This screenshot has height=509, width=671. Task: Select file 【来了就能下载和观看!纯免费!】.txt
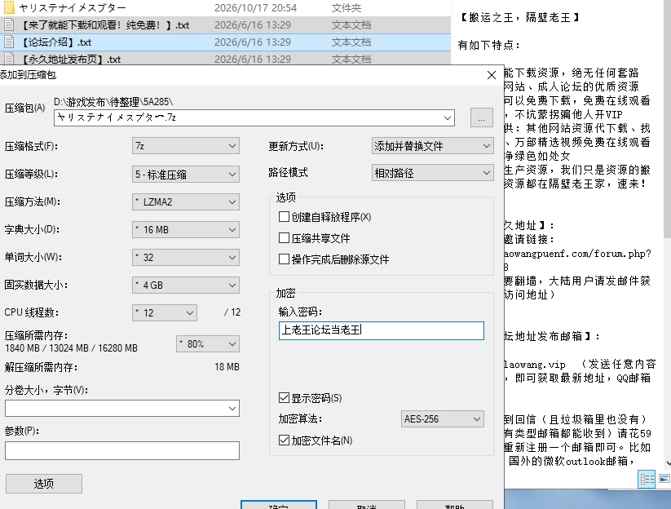click(x=225, y=24)
